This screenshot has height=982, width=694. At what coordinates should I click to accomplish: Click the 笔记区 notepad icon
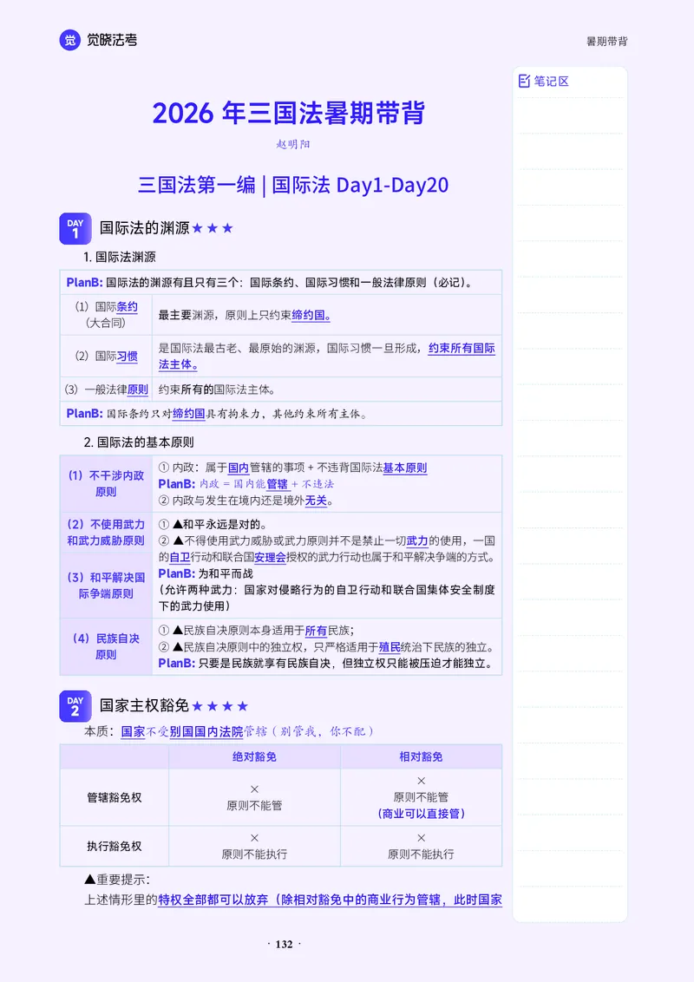(x=524, y=81)
